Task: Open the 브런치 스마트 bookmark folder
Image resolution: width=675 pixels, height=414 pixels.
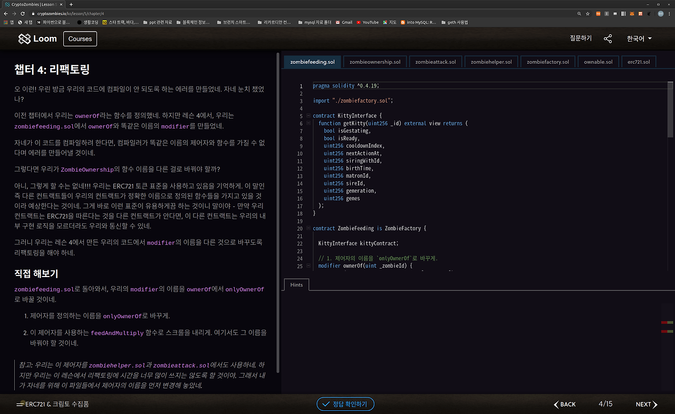Action: [234, 22]
